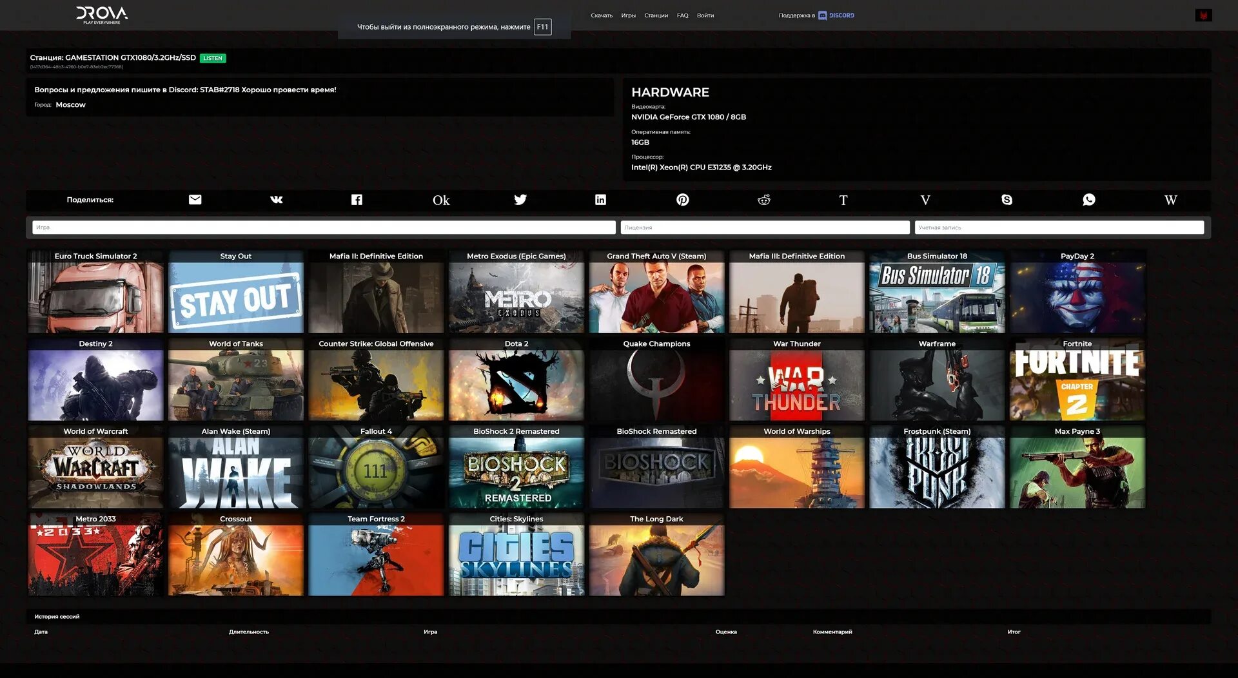This screenshot has width=1238, height=678.
Task: Pick the Fortnite game tile
Action: point(1077,379)
